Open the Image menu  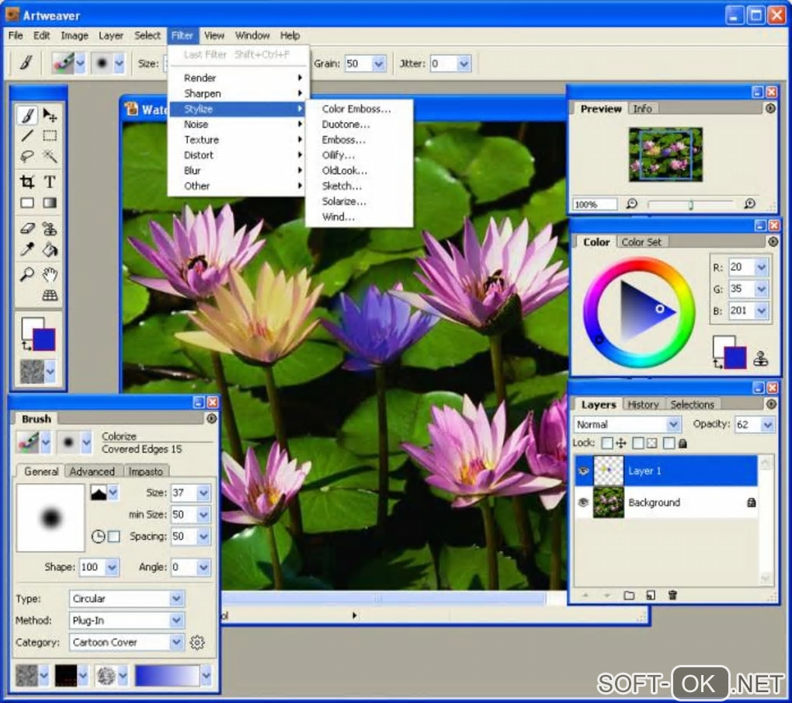click(75, 36)
